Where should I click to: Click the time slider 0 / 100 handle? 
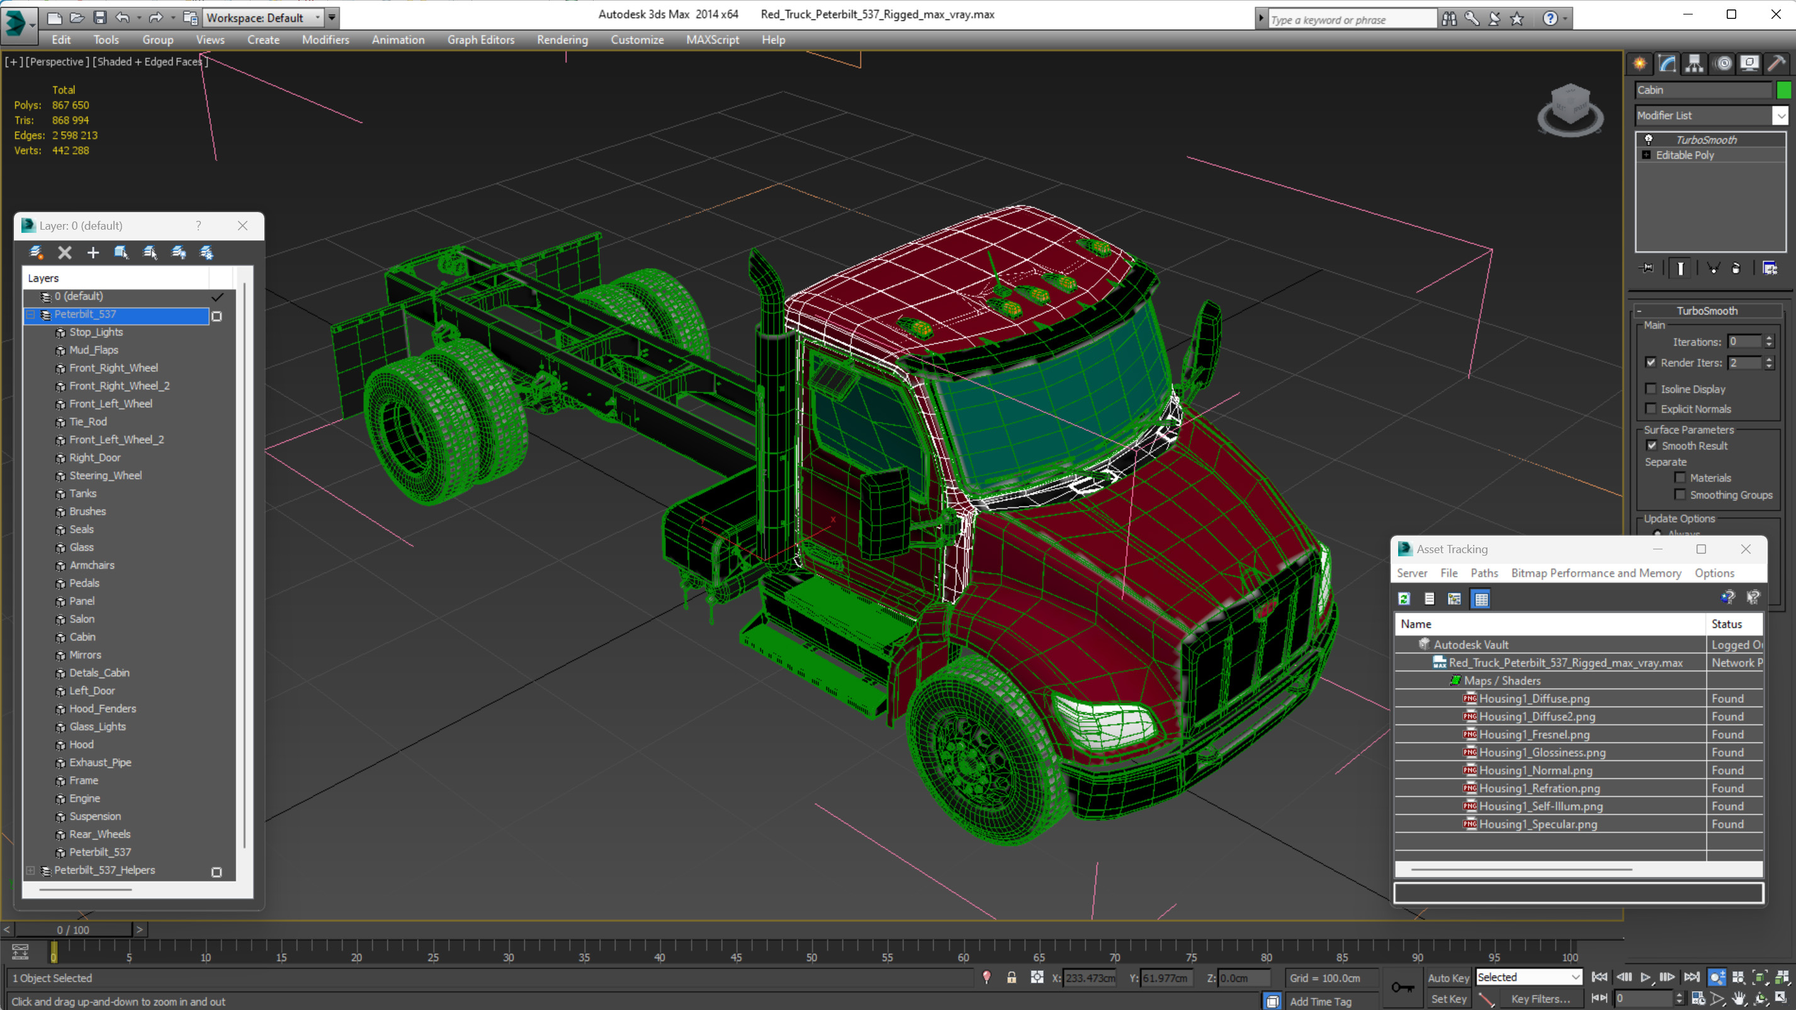pos(73,929)
